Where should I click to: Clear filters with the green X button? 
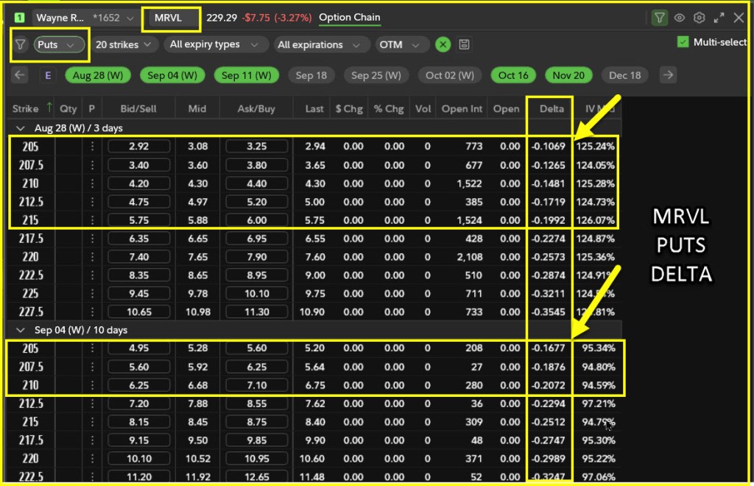pyautogui.click(x=443, y=45)
